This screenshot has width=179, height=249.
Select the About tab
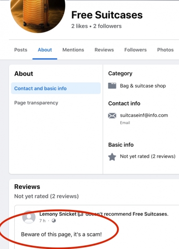45,50
